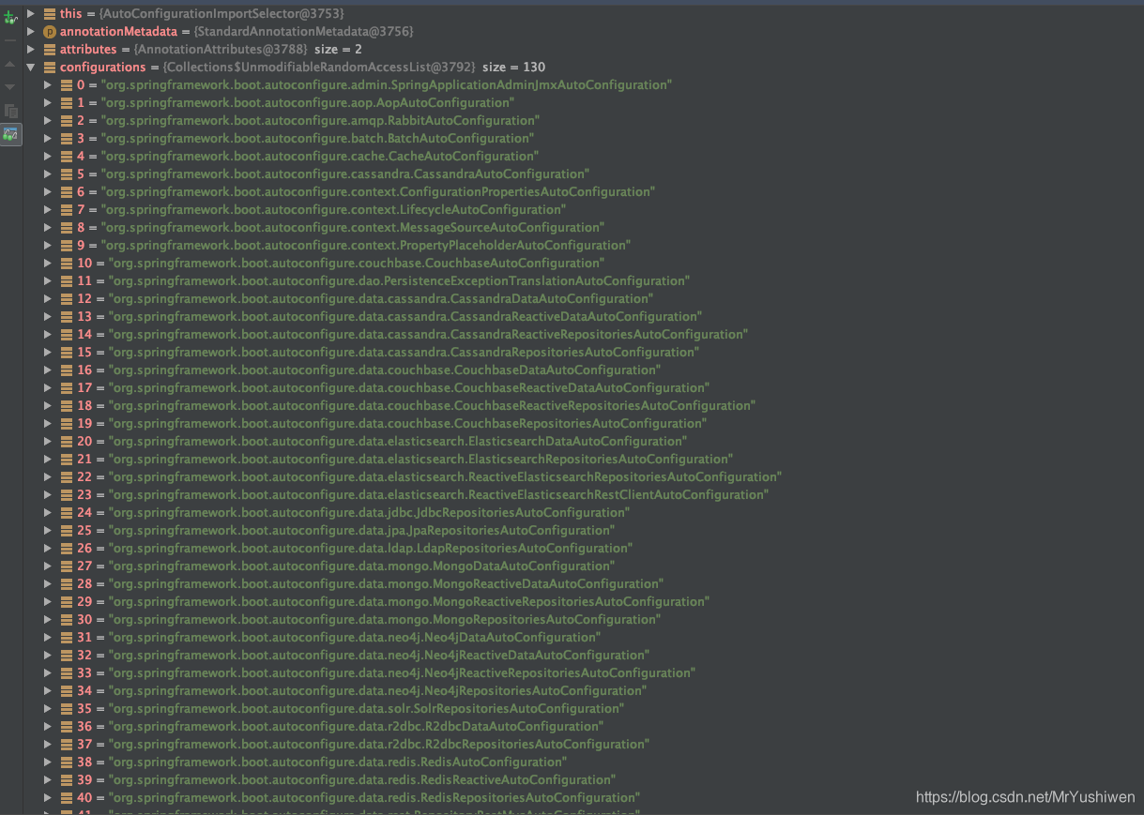This screenshot has width=1144, height=815.
Task: Expand the 'this' variable node
Action: (x=31, y=14)
